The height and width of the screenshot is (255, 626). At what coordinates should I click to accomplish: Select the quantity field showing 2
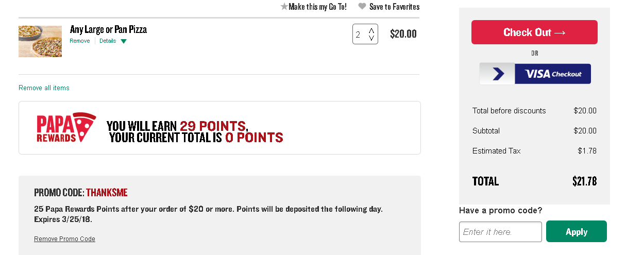coord(365,34)
